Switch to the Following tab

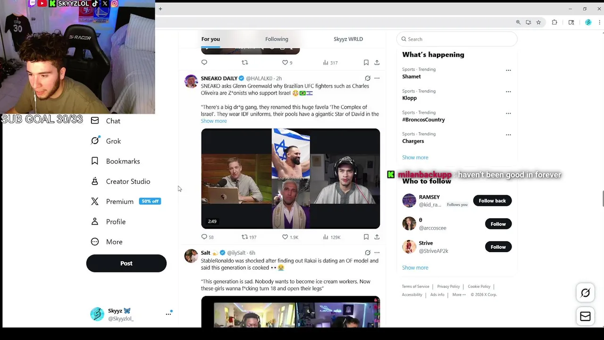pyautogui.click(x=277, y=39)
